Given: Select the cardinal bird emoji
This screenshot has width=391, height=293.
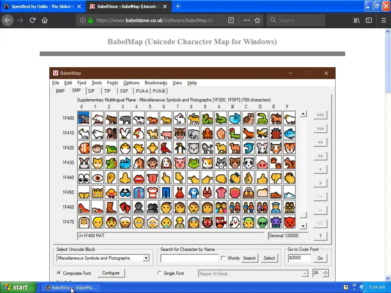Looking at the screenshot, I should [x=166, y=148].
